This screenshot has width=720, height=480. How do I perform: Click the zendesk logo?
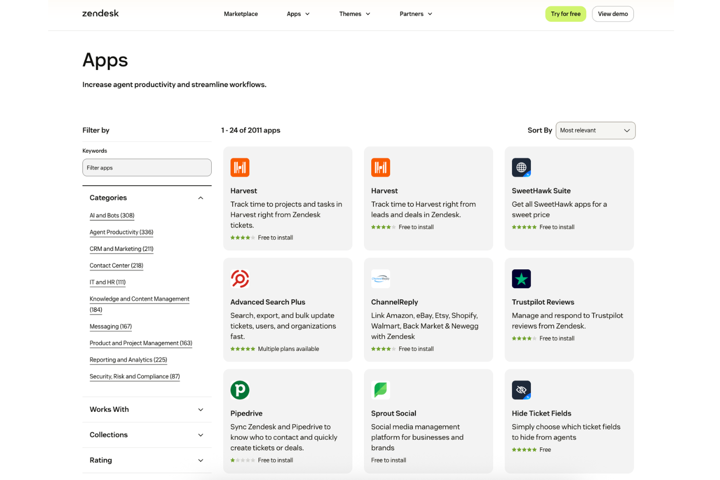pyautogui.click(x=100, y=14)
